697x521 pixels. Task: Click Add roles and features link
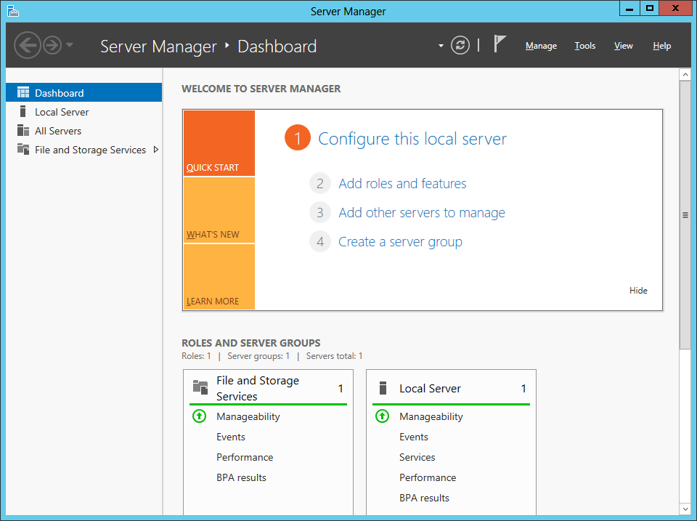[x=402, y=184]
